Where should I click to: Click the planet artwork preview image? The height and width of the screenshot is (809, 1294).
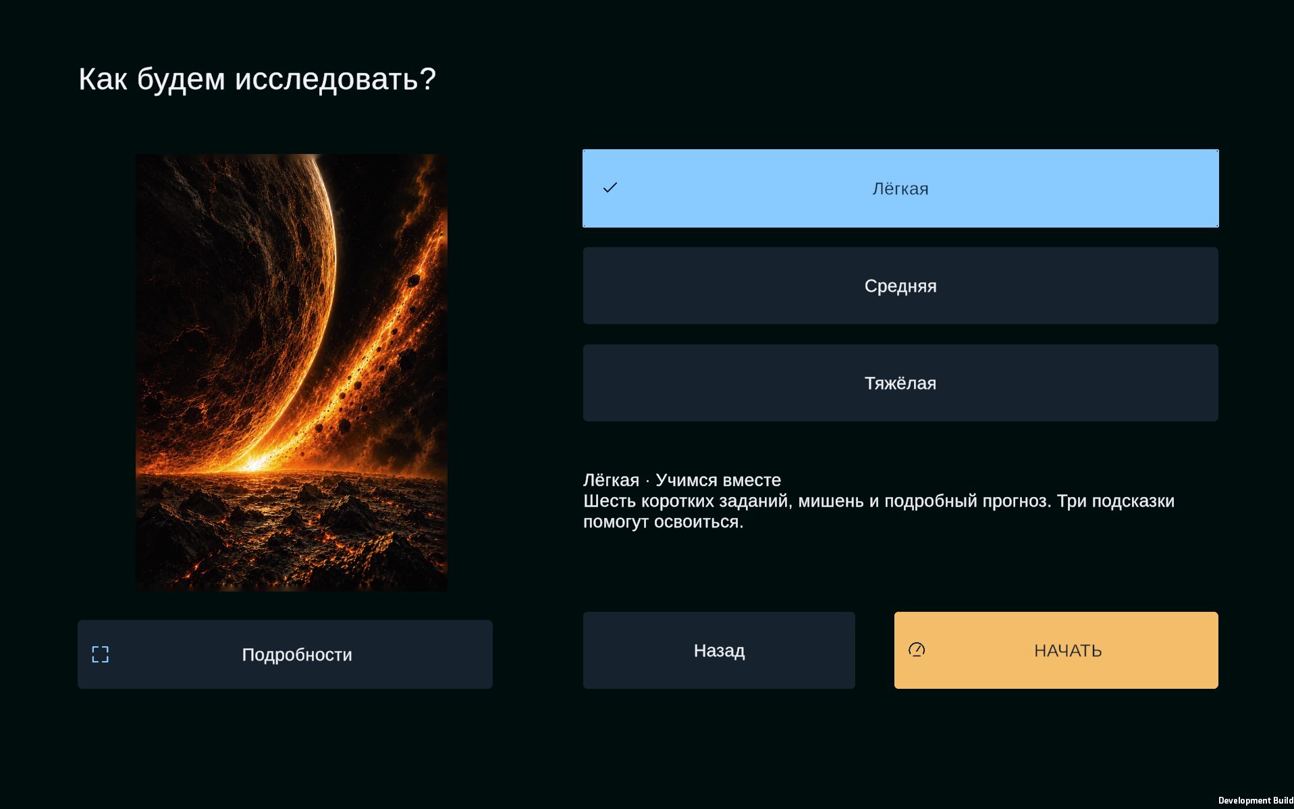tap(292, 373)
